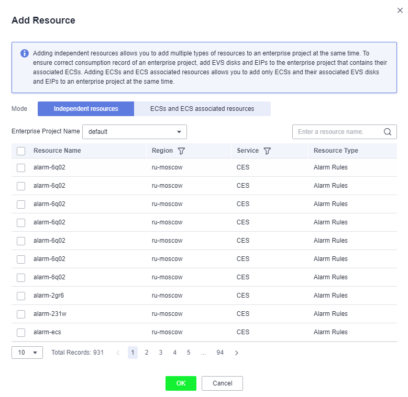Check the alarm-2gr6 row checkbox

21,296
